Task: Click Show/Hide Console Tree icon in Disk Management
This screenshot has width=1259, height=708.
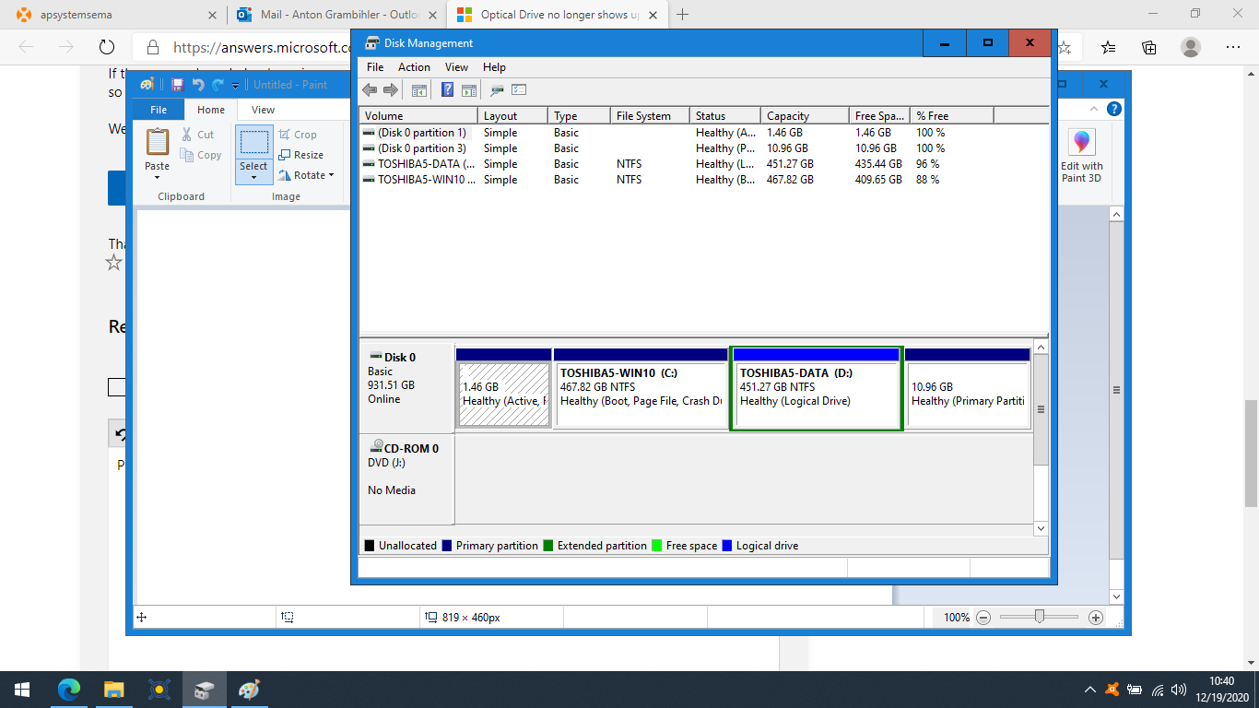Action: 419,89
